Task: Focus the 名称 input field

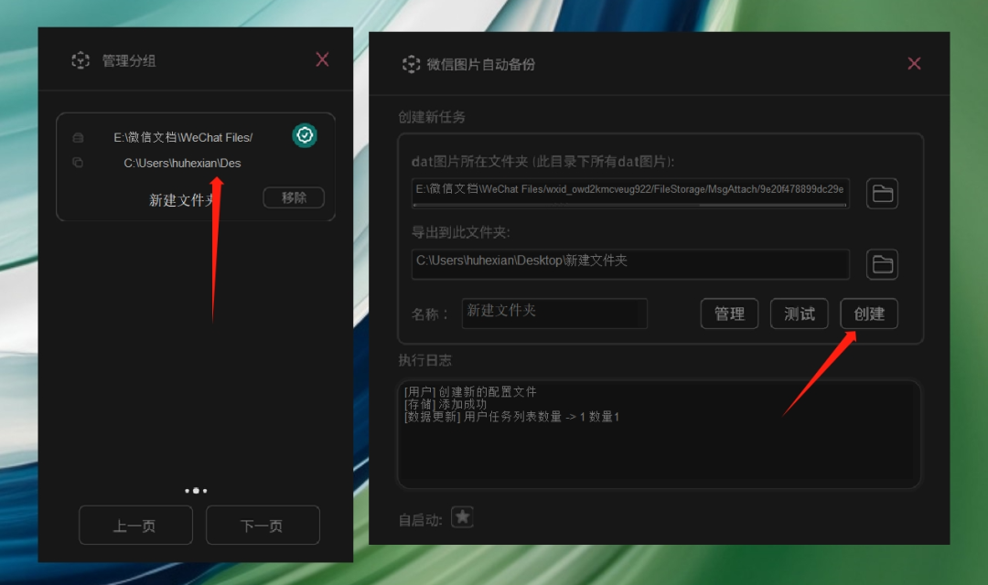Action: [554, 314]
